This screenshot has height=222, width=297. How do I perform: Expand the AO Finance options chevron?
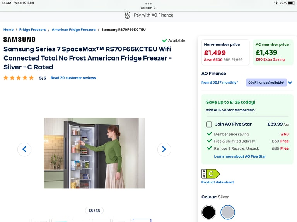point(290,82)
